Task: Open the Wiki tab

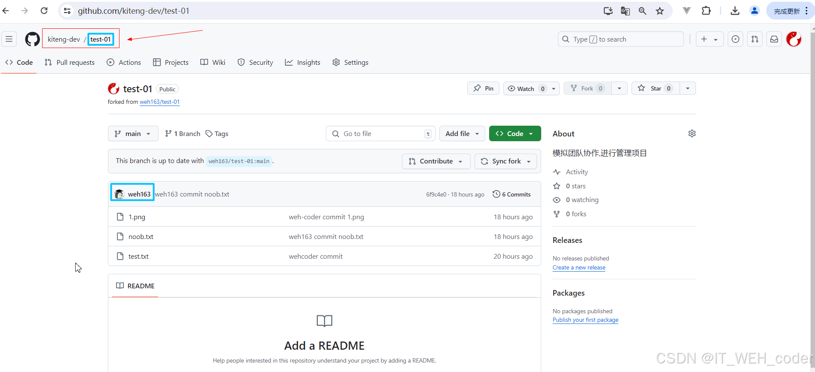Action: pos(213,62)
